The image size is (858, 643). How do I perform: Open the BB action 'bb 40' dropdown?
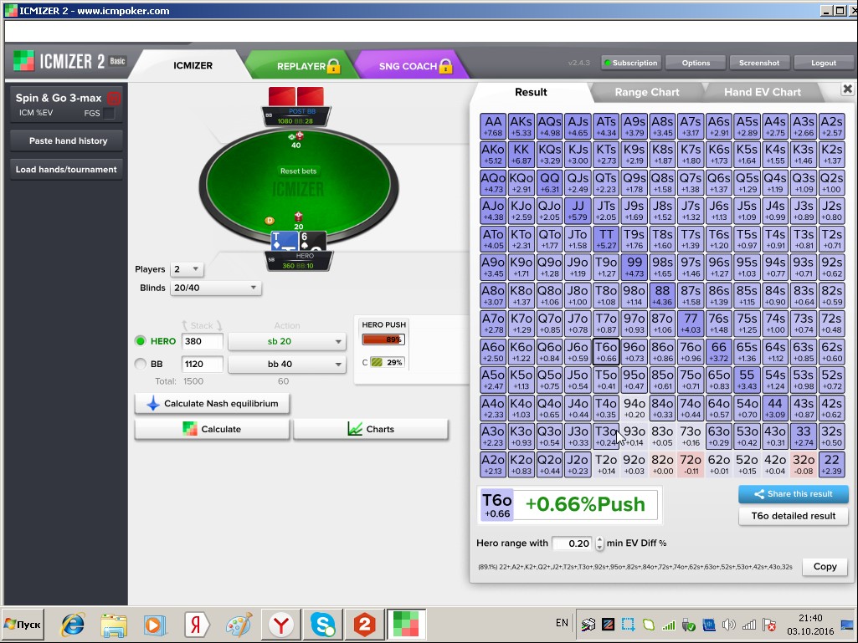pos(287,365)
